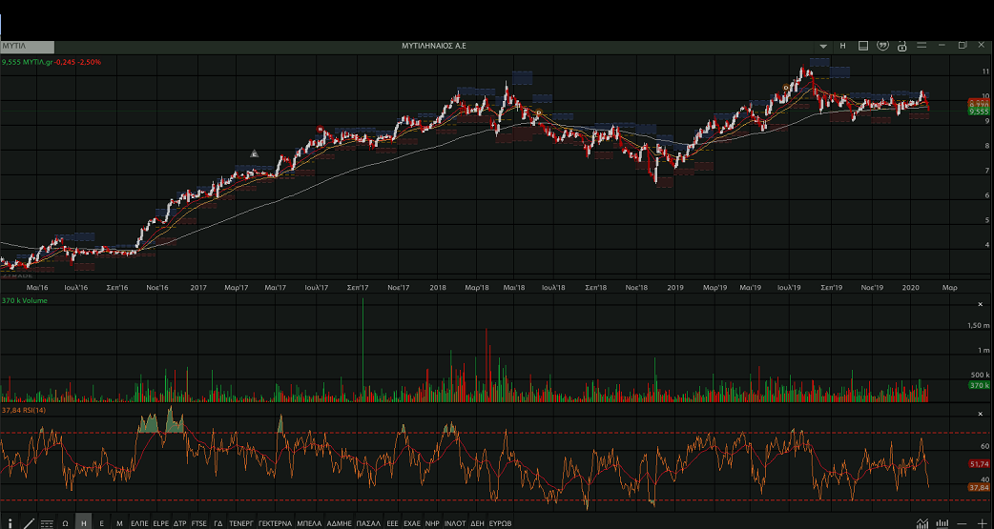
Task: Switch to the ΤΕΝΕΡΓ symbol tab
Action: coord(240,522)
